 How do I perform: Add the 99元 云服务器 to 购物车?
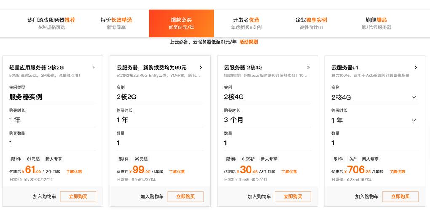[152, 197]
